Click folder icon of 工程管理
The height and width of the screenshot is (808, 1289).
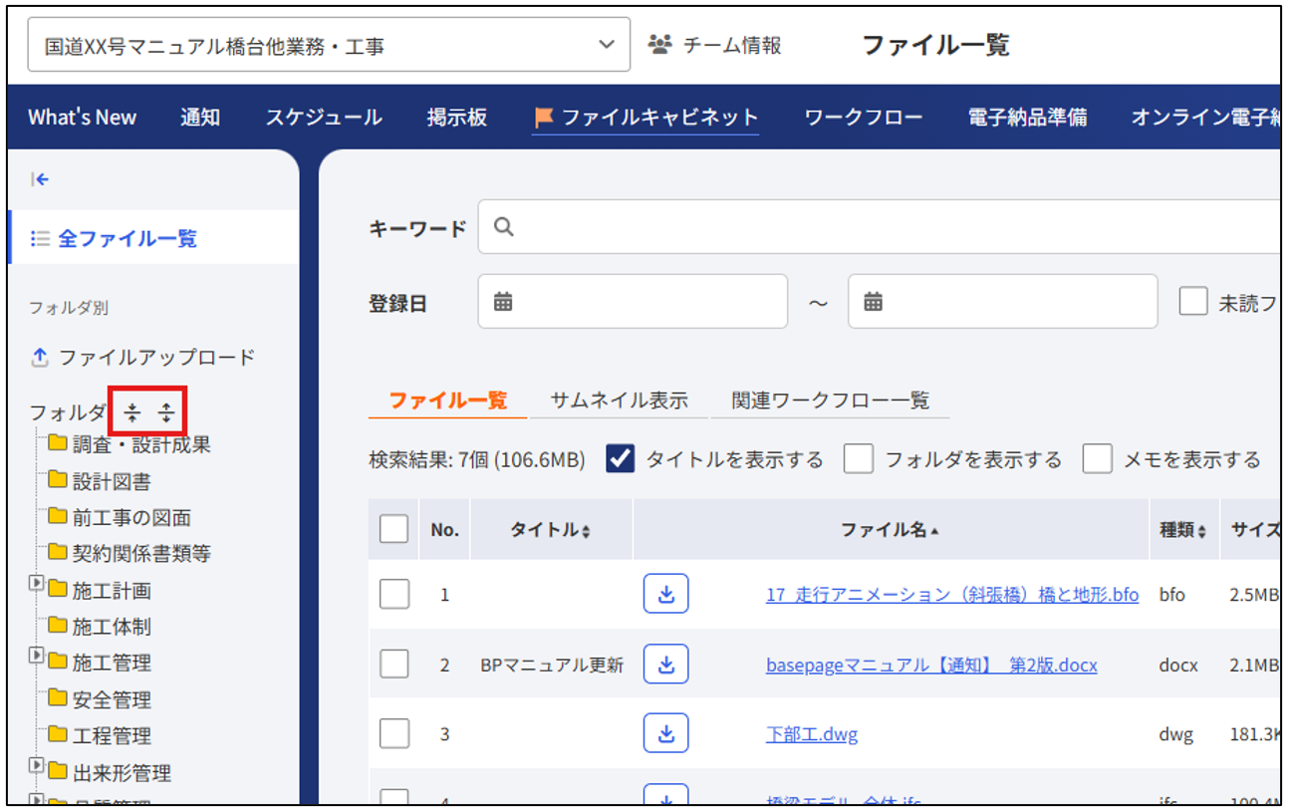coord(58,734)
